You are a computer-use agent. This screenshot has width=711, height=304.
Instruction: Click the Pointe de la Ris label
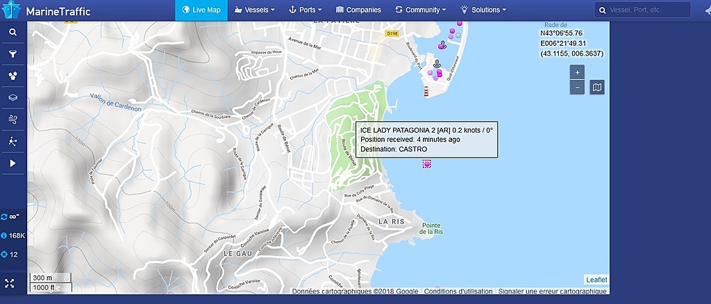pyautogui.click(x=431, y=228)
